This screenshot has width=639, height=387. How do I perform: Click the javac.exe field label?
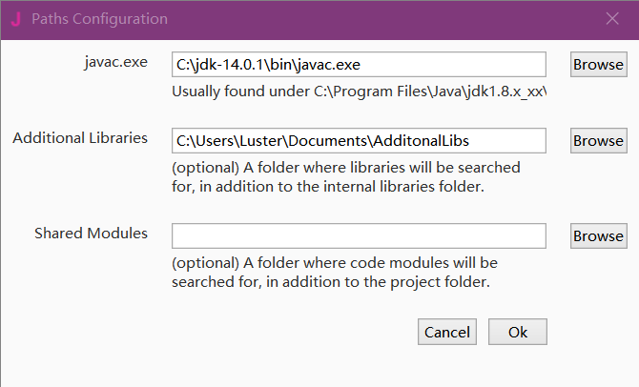click(116, 62)
